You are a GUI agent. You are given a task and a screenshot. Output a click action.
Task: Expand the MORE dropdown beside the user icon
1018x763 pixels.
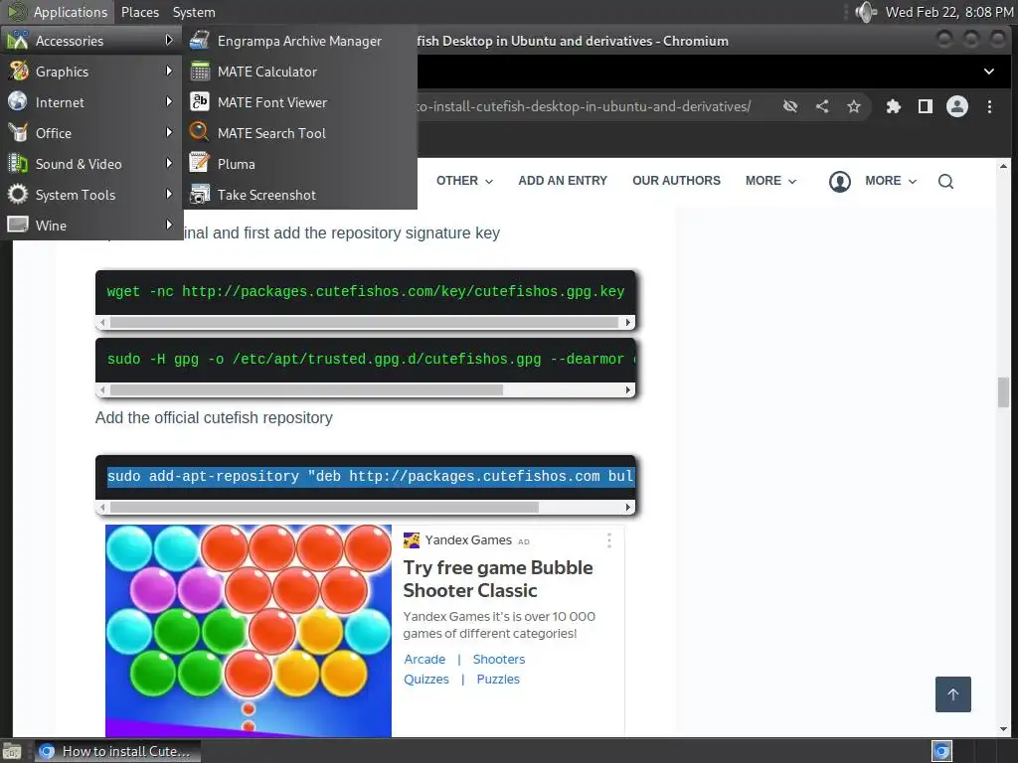tap(891, 181)
